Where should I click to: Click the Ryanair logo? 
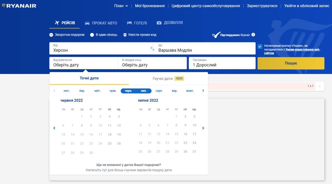(19, 6)
